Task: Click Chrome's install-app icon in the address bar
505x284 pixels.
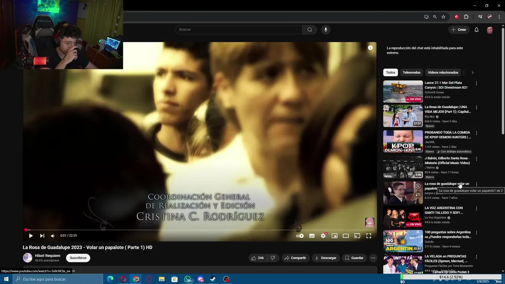Action: 426,17
